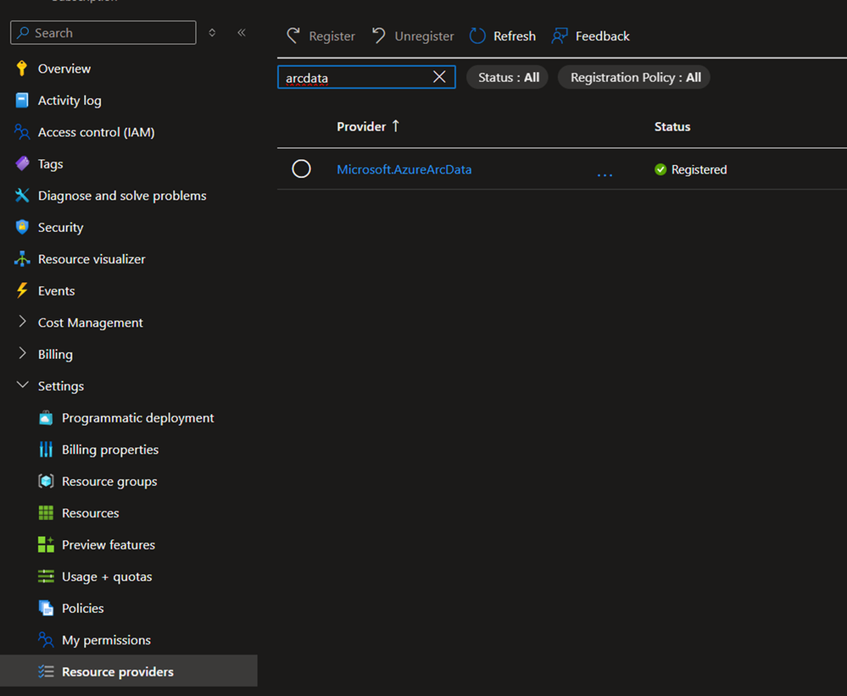Open the Microsoft.AzureArcData provider link
Viewport: 847px width, 696px height.
click(404, 169)
